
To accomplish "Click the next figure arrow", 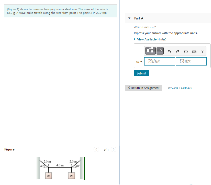I will click(113, 149).
